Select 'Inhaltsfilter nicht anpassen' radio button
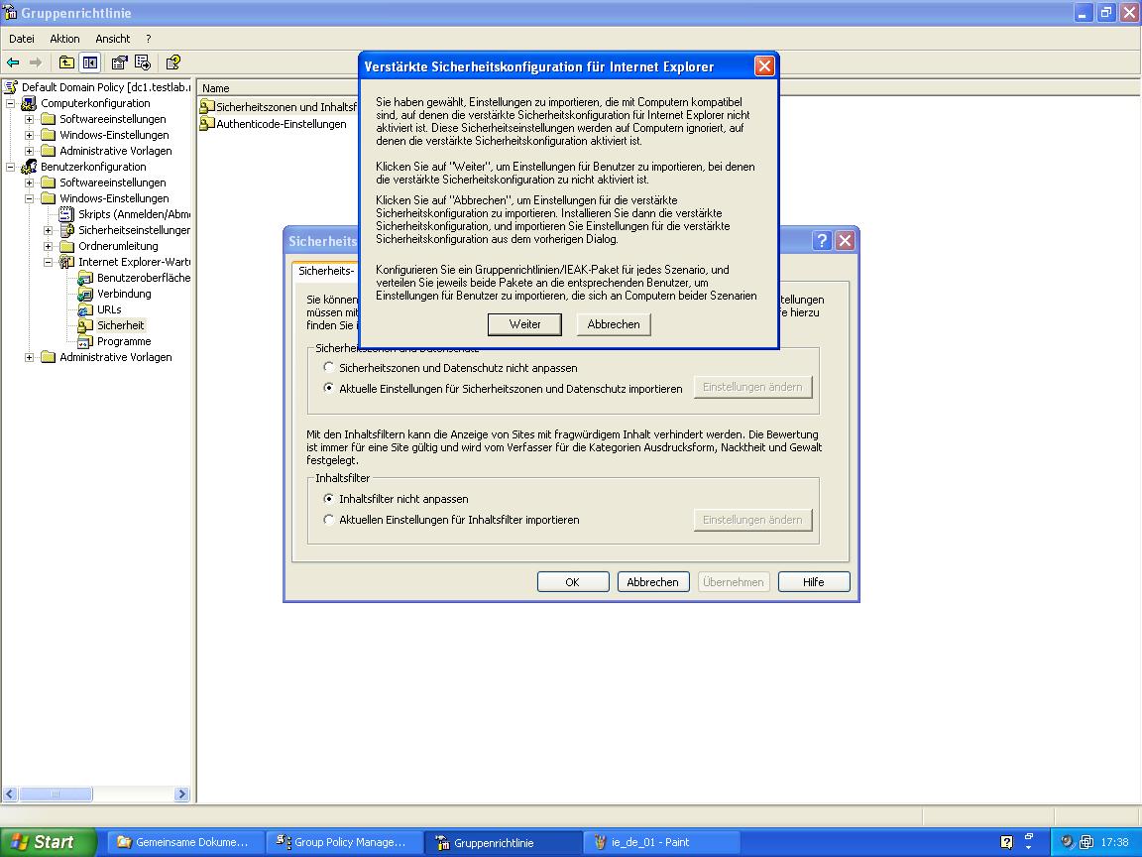The image size is (1142, 857). (x=330, y=499)
